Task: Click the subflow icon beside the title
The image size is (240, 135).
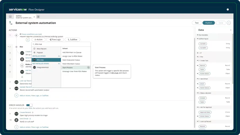Action: (11, 23)
